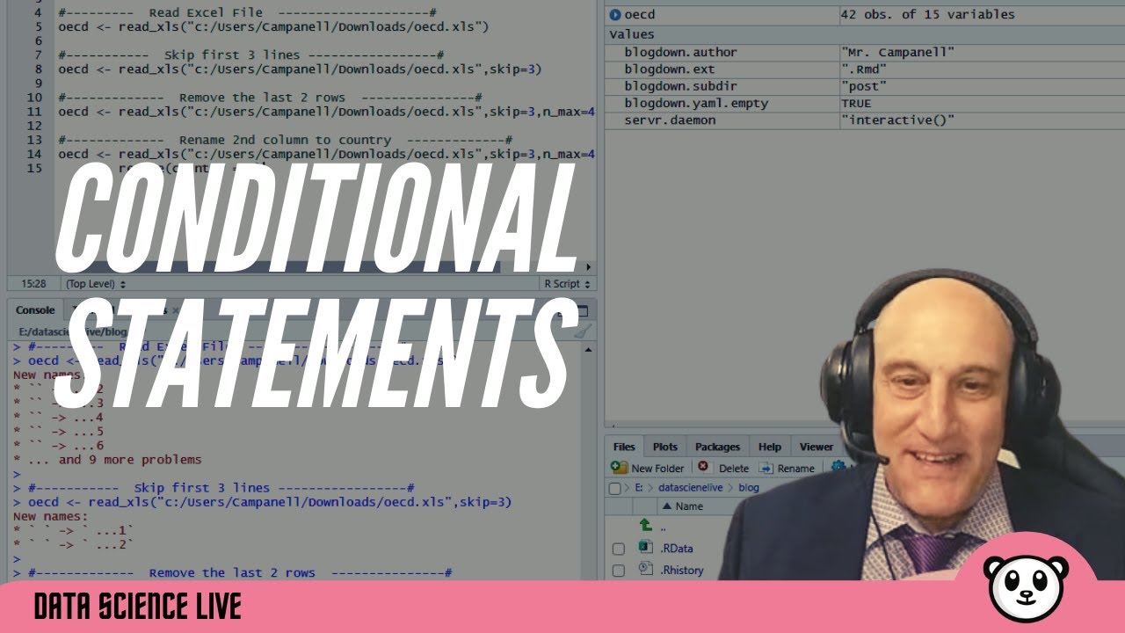1125x633 pixels.
Task: Click editor line 8 with skip=3
Action: (300, 69)
